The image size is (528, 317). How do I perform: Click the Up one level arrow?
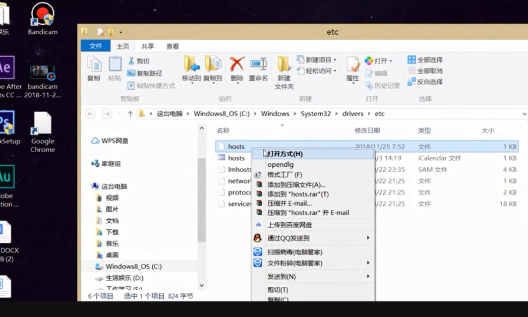(130, 114)
